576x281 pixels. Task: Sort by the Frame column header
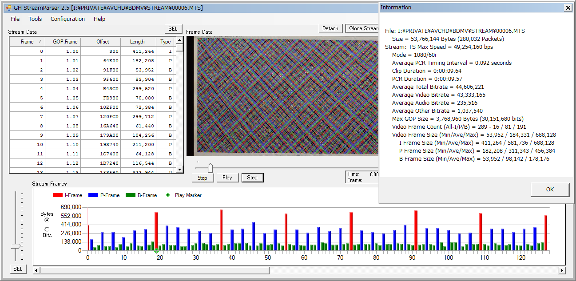coord(27,42)
